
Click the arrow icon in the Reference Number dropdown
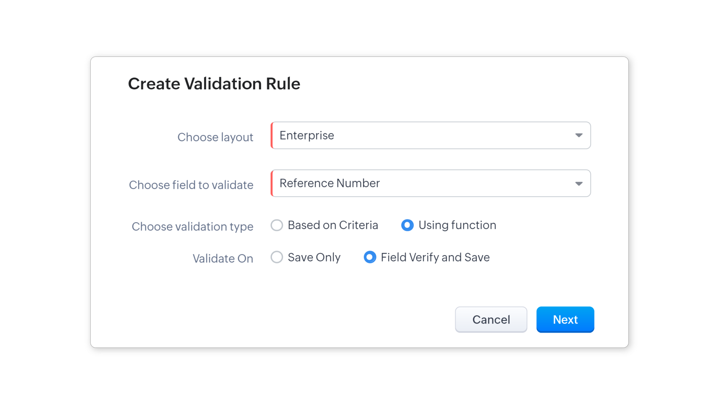[x=579, y=184]
